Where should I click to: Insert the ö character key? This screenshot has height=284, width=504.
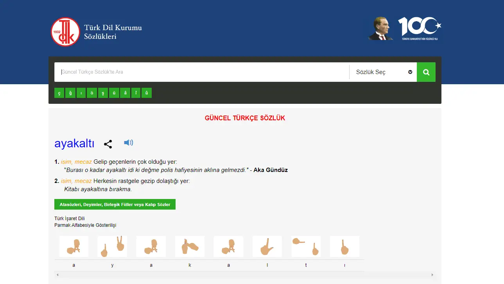coord(92,93)
